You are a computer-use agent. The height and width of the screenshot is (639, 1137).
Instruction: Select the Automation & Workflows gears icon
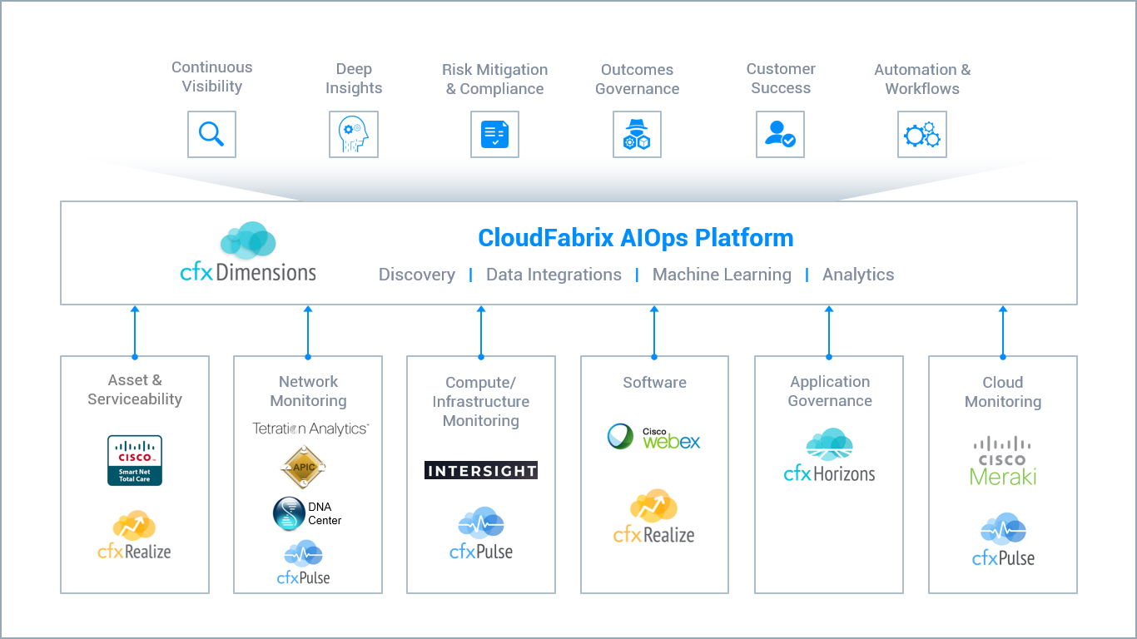click(922, 135)
